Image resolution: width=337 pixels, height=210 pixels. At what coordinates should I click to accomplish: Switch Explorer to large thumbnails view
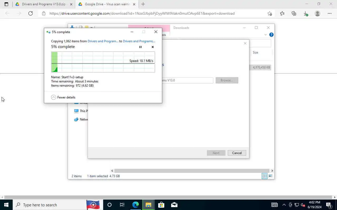270,176
